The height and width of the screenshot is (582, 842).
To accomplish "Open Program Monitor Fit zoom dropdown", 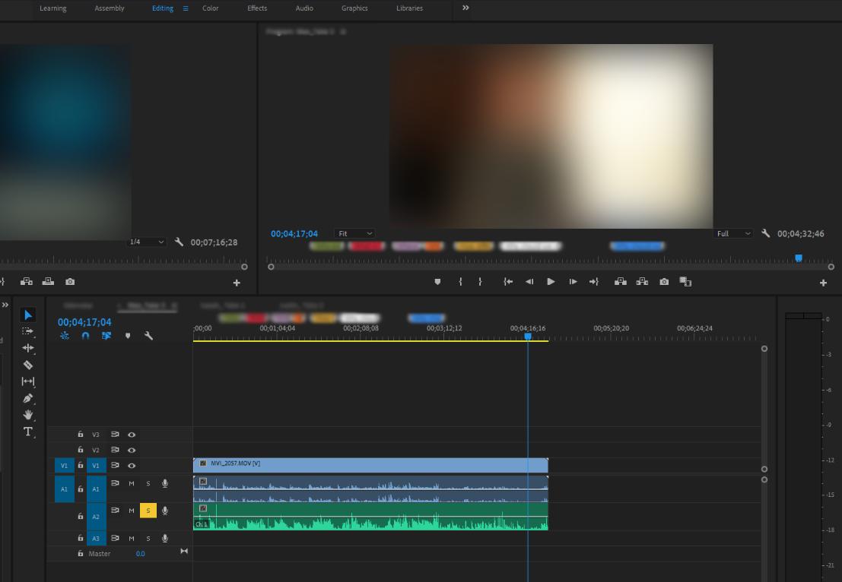I will pos(354,233).
